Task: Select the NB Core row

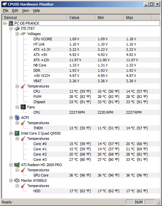Action: 96,65
